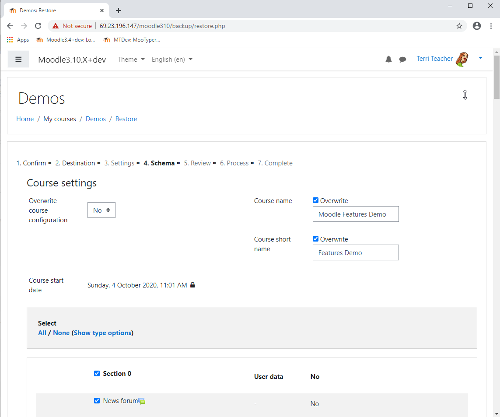This screenshot has height=417, width=500.
Task: Open the Overwrite course configuration dropdown
Action: 101,210
